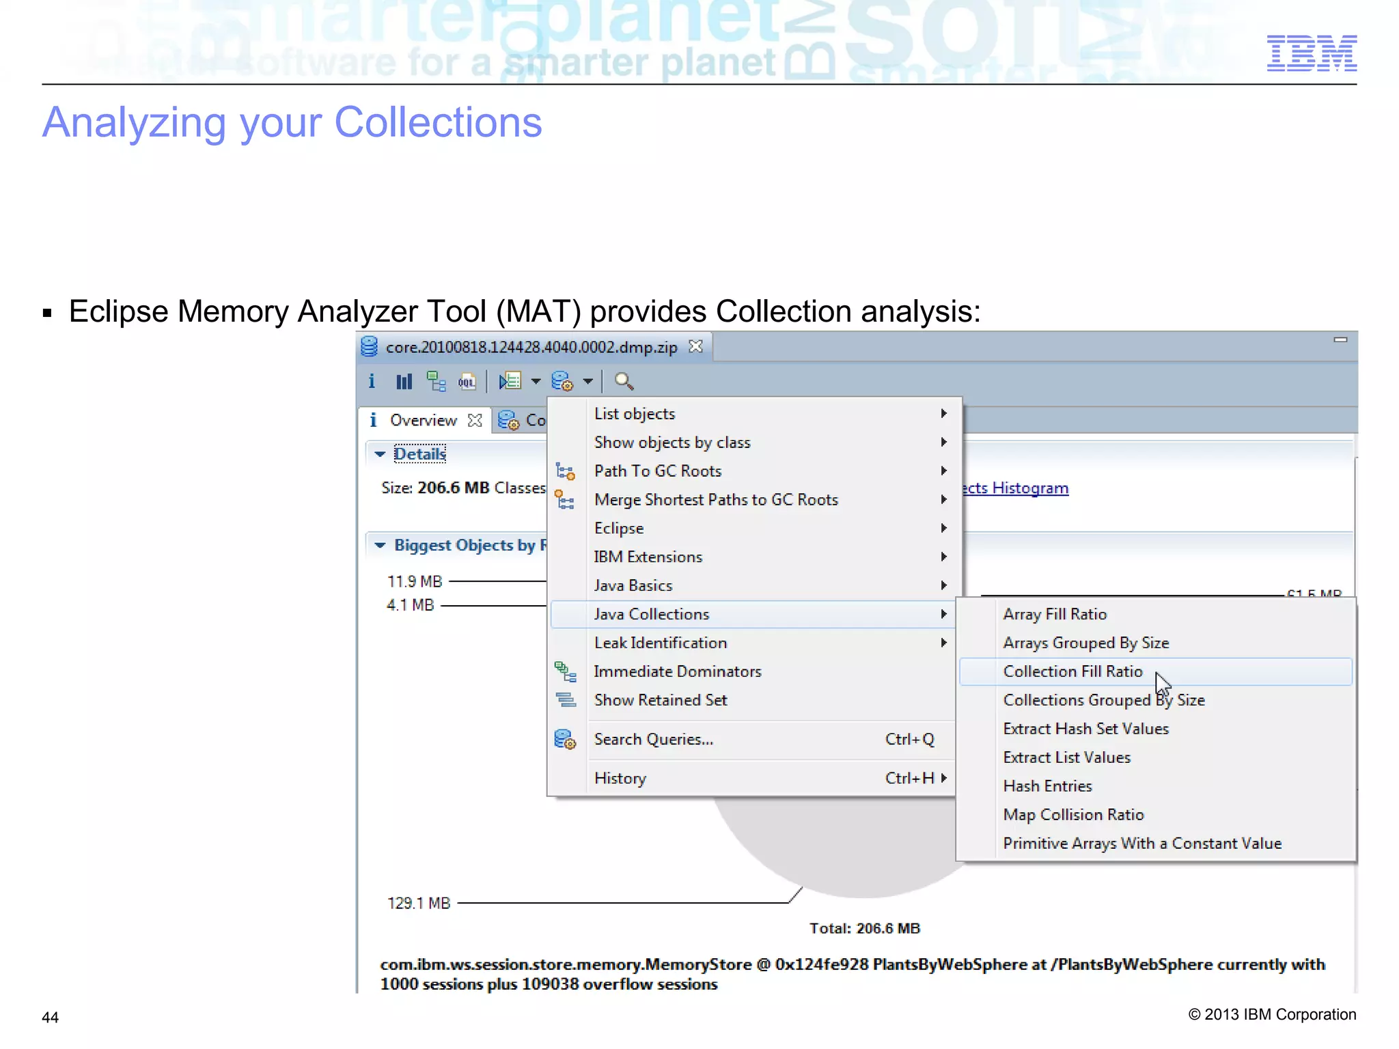1399x1049 pixels.
Task: Click the 129.1 MB chart label
Action: click(x=419, y=903)
